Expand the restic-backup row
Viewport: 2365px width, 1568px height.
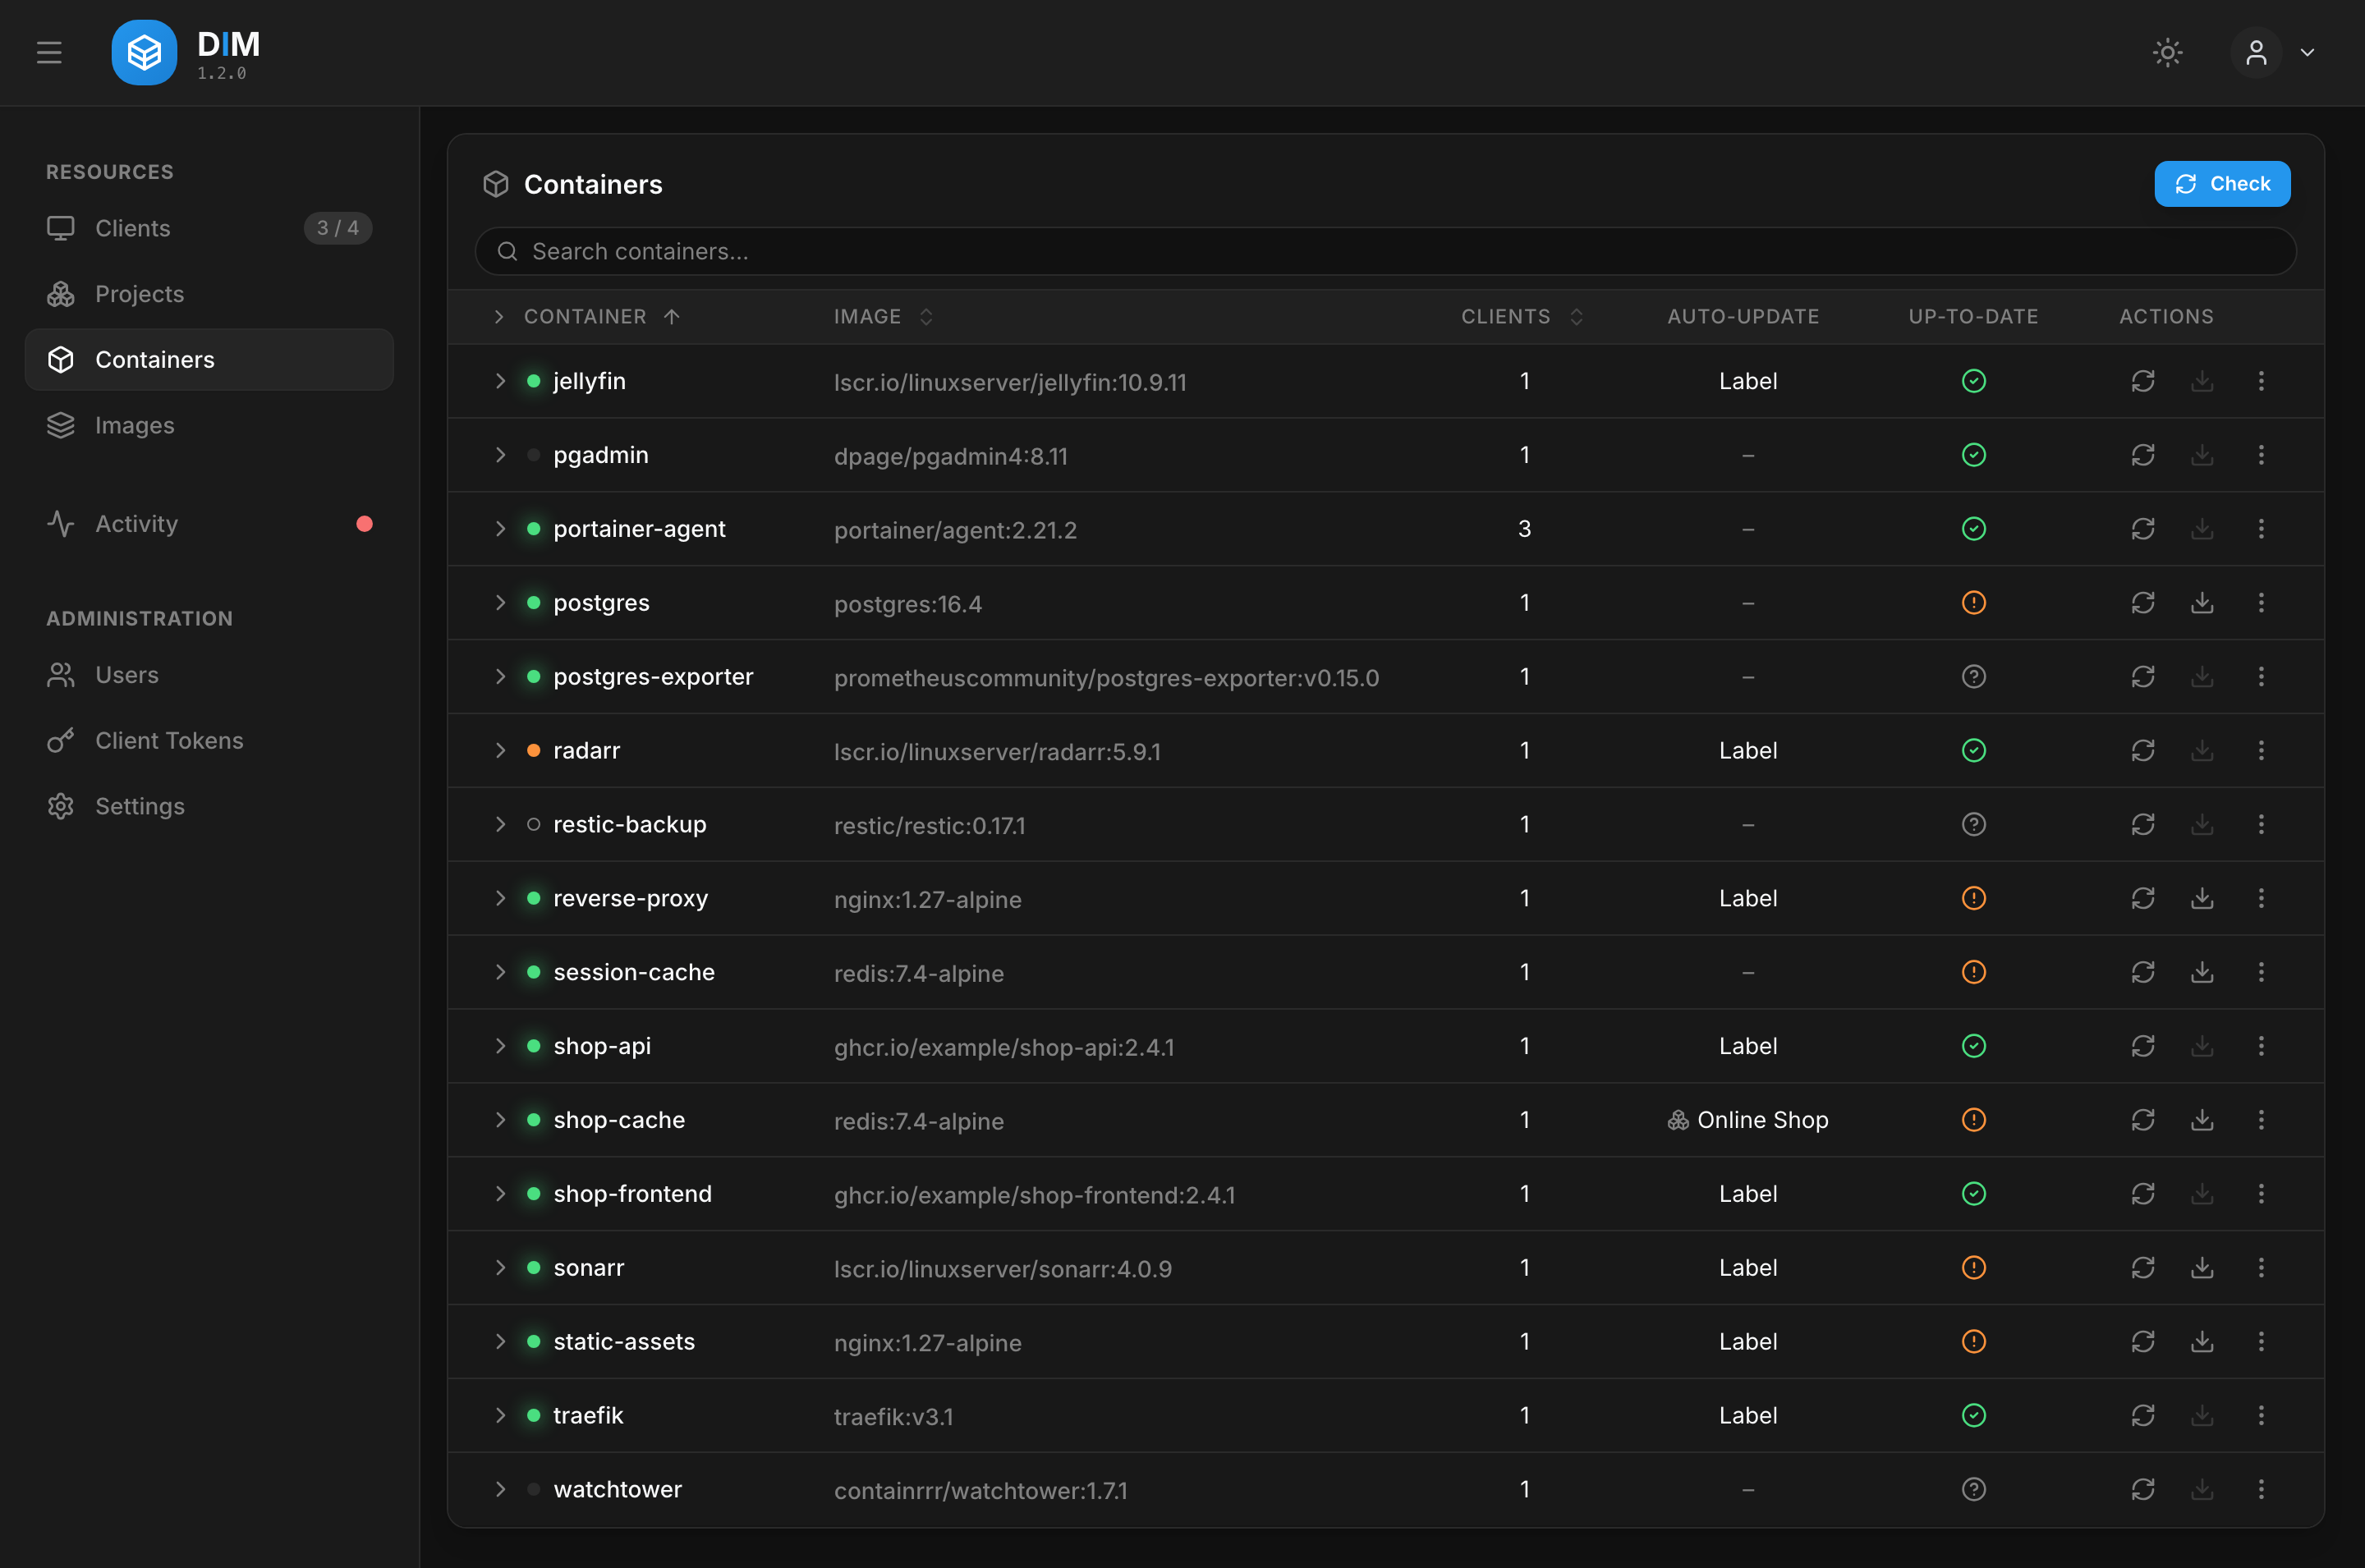tap(500, 825)
